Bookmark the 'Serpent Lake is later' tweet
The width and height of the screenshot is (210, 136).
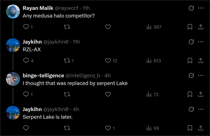[x=190, y=128]
